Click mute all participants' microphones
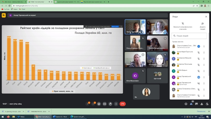 [x=183, y=26]
